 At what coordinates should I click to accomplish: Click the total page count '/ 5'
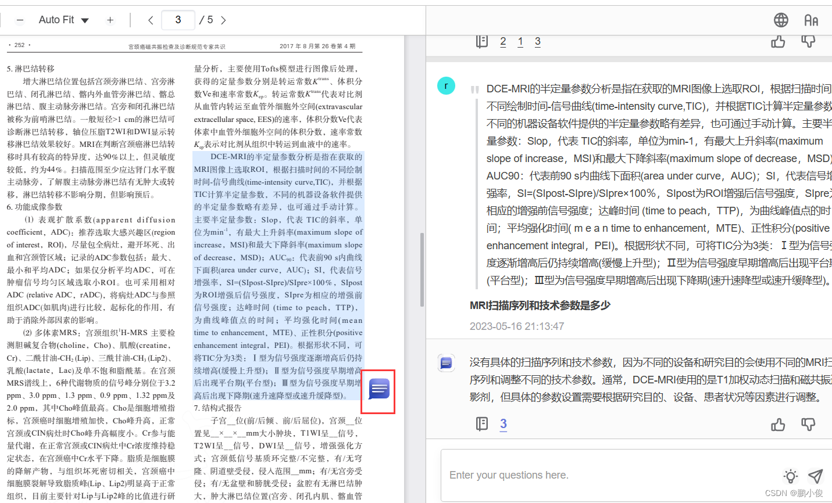206,20
